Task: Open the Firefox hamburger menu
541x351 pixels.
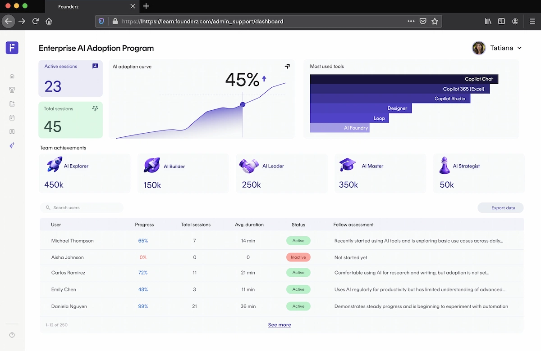Action: (x=533, y=21)
